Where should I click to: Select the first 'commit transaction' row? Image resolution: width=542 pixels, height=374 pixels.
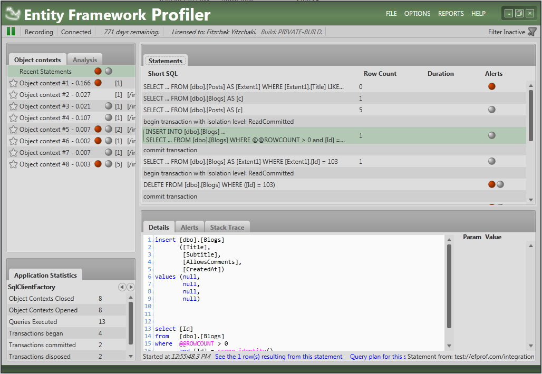(x=334, y=150)
